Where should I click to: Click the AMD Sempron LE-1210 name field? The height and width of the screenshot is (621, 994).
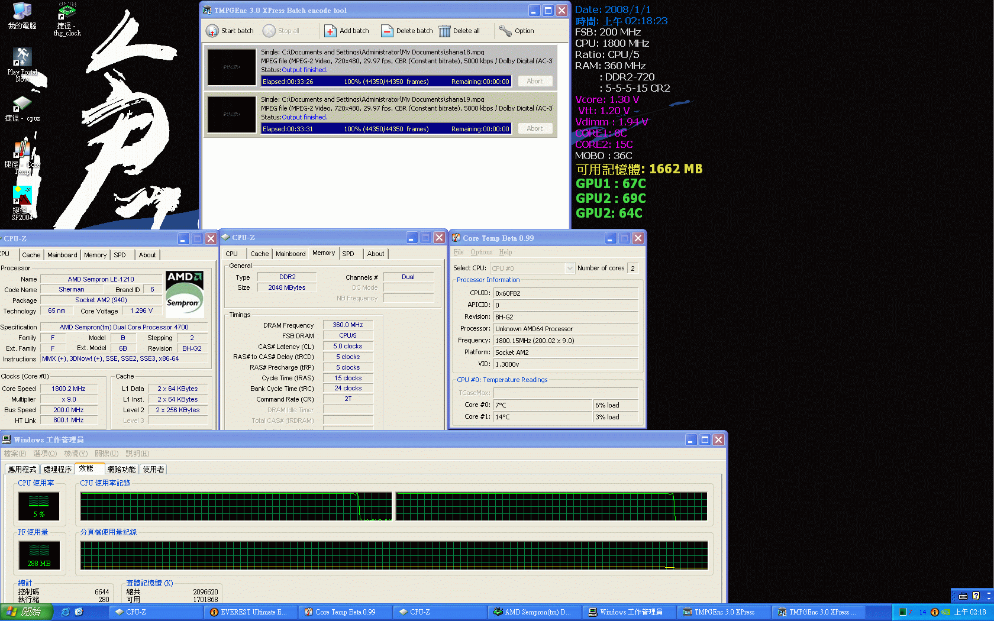pos(101,279)
